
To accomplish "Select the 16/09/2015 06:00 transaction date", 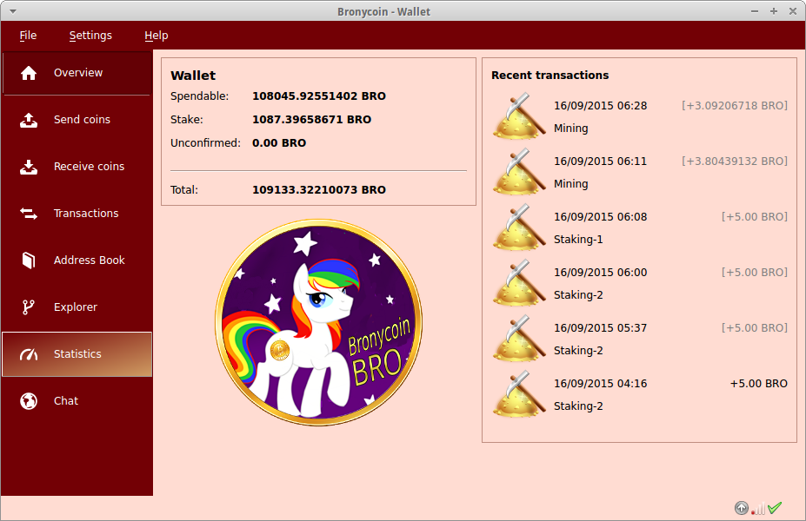I will (601, 273).
